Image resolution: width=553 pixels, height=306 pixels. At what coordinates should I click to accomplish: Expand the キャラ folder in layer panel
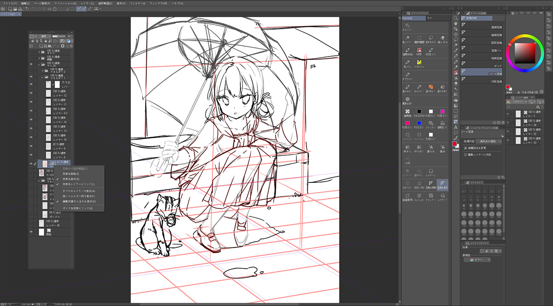point(40,52)
